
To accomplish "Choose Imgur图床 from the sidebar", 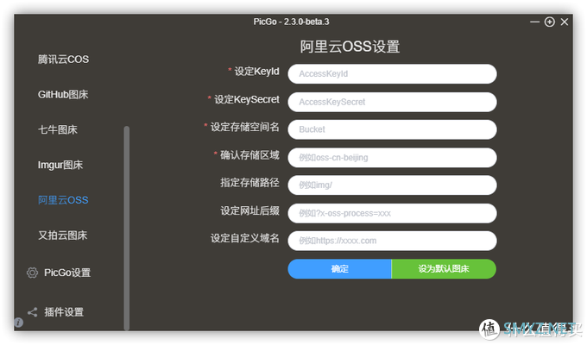I will click(x=60, y=165).
